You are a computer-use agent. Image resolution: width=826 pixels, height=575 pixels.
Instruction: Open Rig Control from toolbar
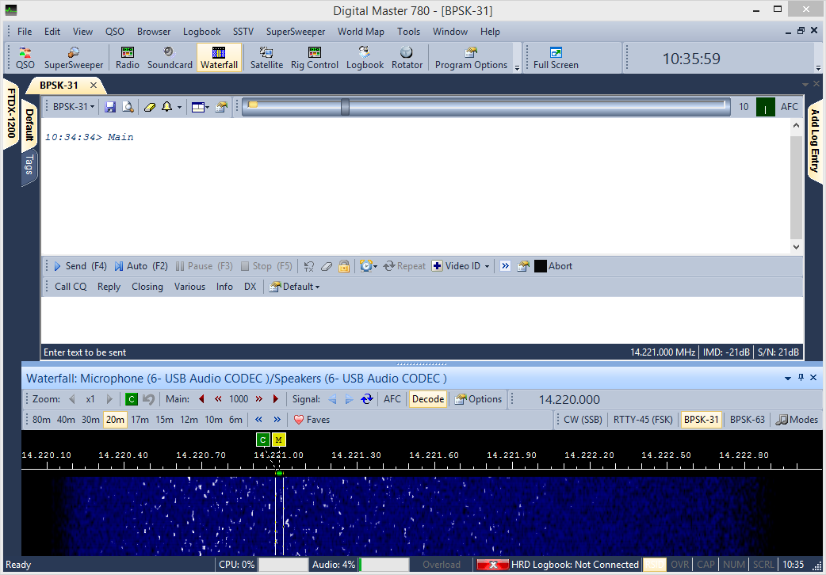click(315, 58)
